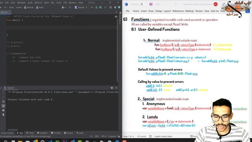Viewport: 252px width, 142px height.
Task: Open the Code menu in IDE
Action: click(30, 3)
